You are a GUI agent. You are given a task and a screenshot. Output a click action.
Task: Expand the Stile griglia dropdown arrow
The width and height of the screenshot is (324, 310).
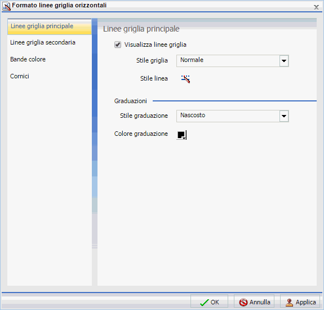(284, 61)
